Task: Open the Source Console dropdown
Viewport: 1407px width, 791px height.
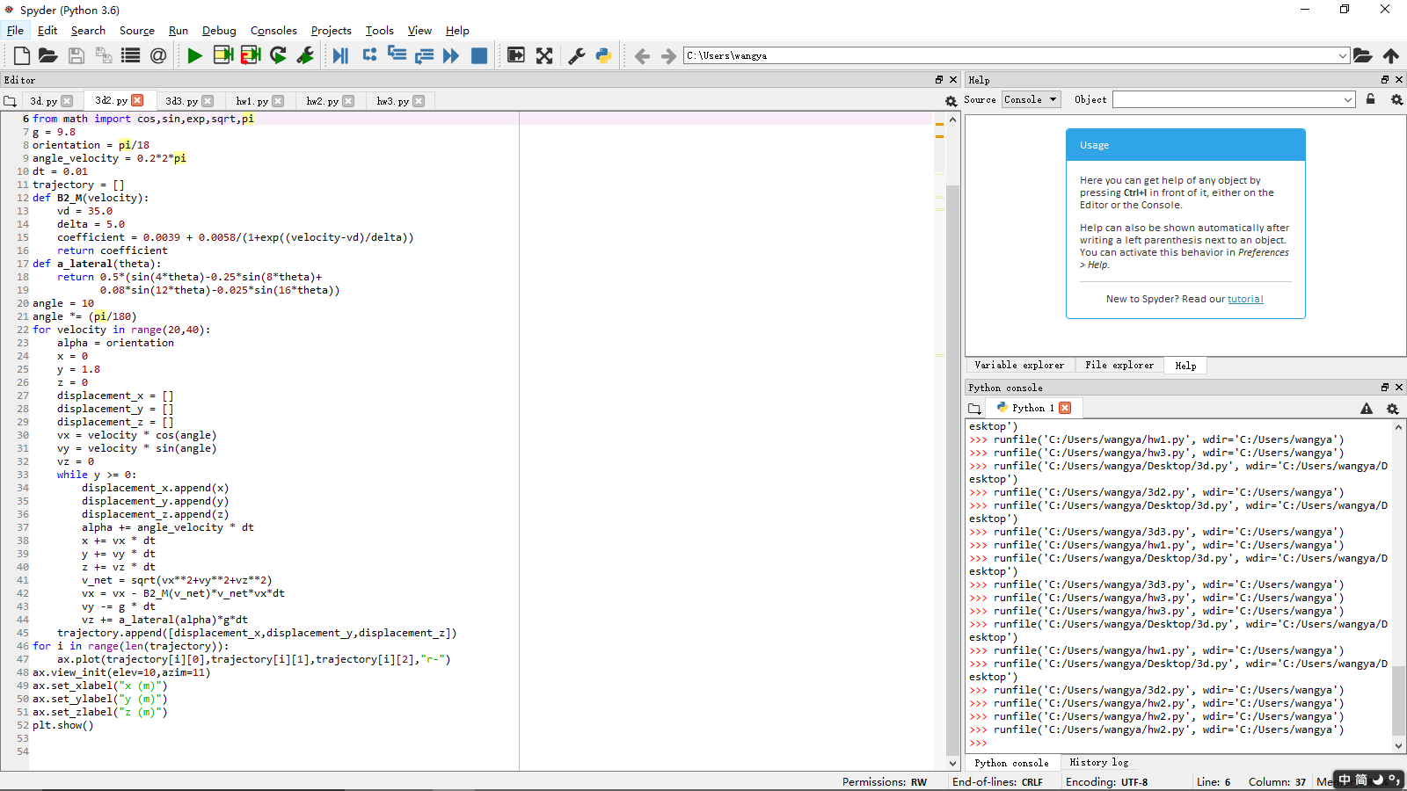Action: tap(1032, 100)
